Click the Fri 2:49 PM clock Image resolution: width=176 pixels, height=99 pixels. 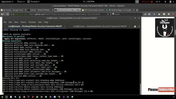click(x=89, y=2)
